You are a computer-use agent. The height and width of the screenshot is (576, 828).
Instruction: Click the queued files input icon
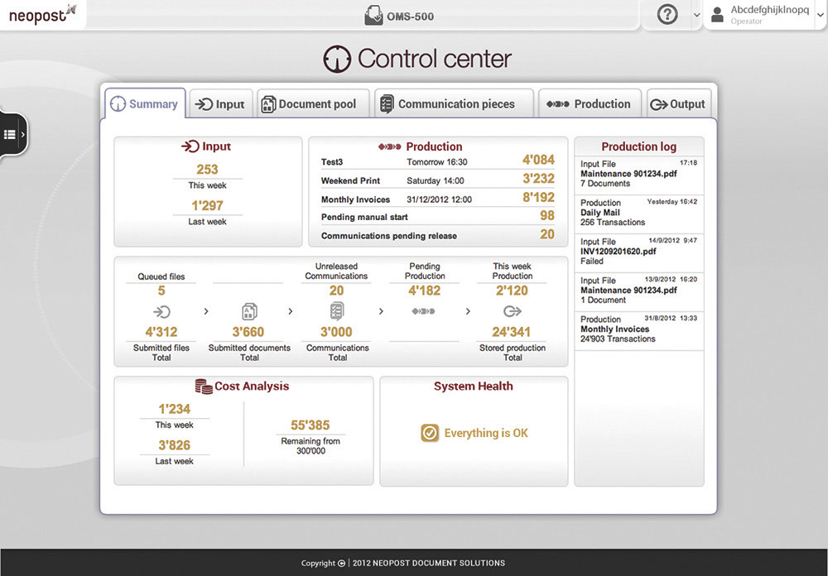click(x=161, y=311)
